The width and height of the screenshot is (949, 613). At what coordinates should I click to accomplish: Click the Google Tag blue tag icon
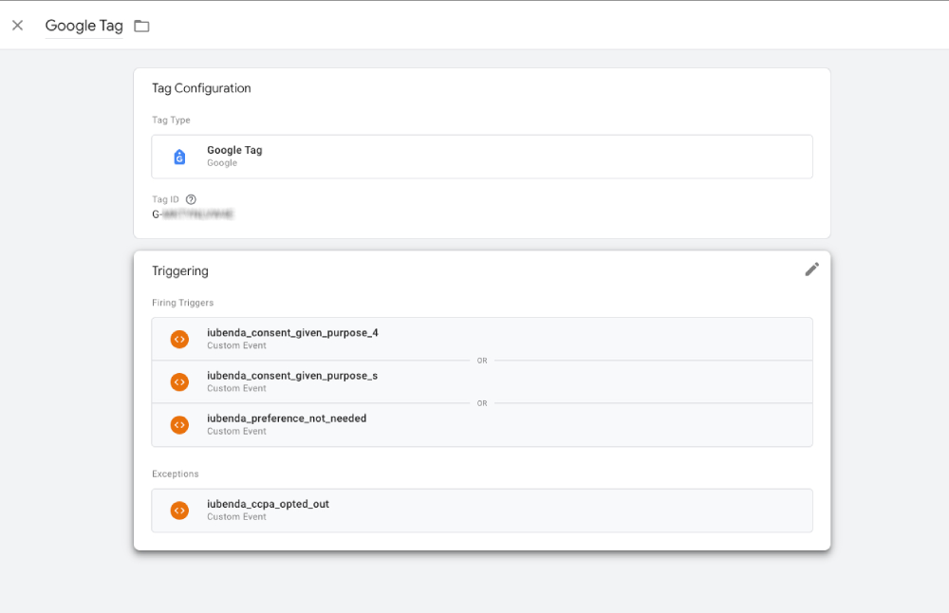(179, 156)
